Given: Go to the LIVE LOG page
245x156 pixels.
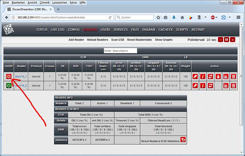Looking at the screenshot, I should point(58,30).
